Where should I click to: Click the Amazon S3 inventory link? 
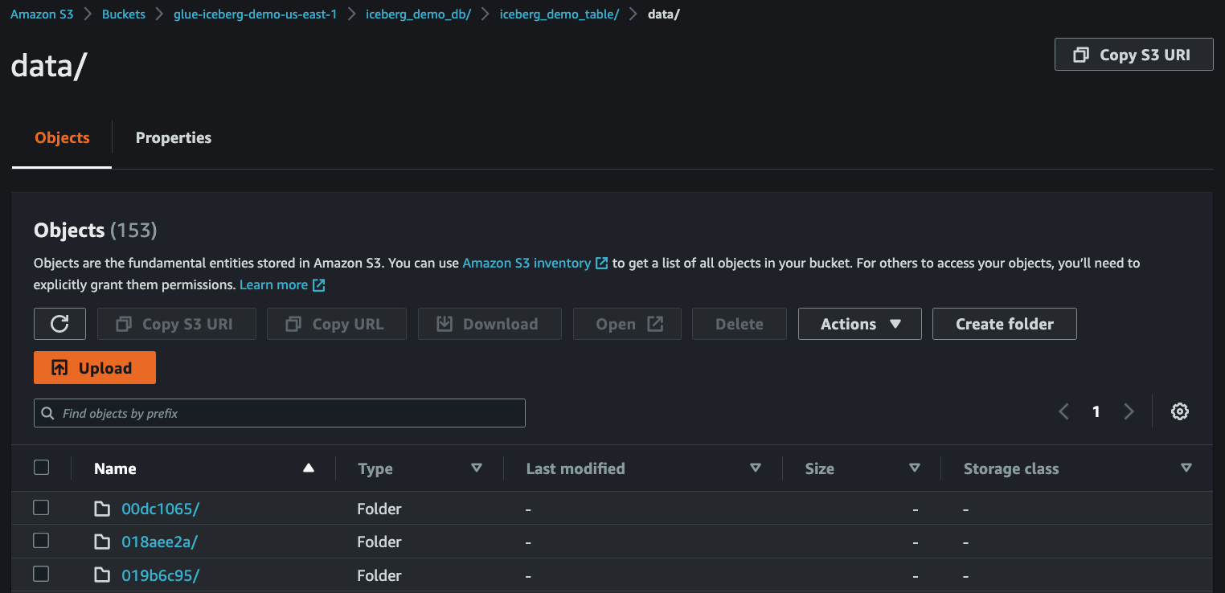[526, 263]
